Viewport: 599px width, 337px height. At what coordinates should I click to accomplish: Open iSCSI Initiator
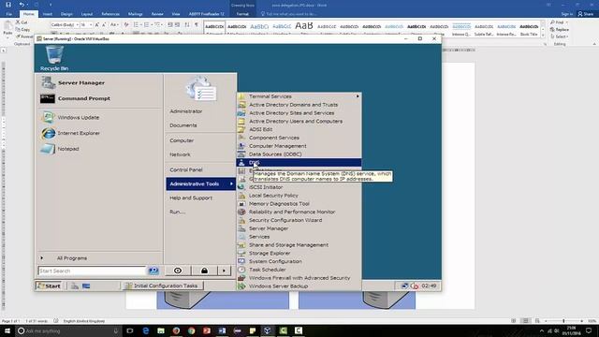pos(299,187)
